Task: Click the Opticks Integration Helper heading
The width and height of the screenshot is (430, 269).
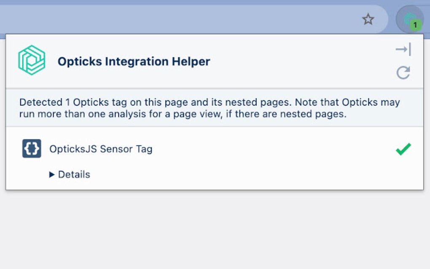Action: coord(133,61)
